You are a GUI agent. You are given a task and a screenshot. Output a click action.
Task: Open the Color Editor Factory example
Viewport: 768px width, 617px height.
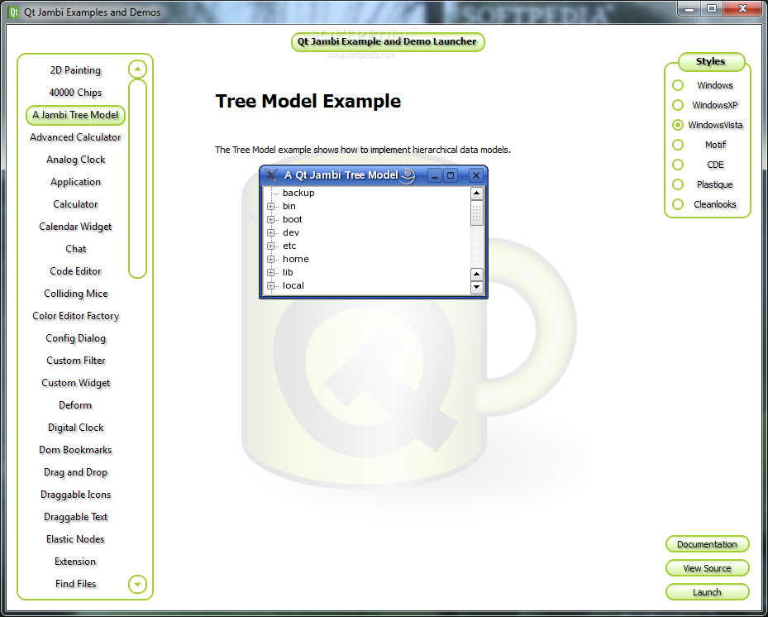coord(75,316)
